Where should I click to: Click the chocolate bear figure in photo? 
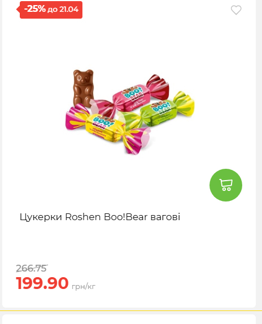pyautogui.click(x=84, y=89)
